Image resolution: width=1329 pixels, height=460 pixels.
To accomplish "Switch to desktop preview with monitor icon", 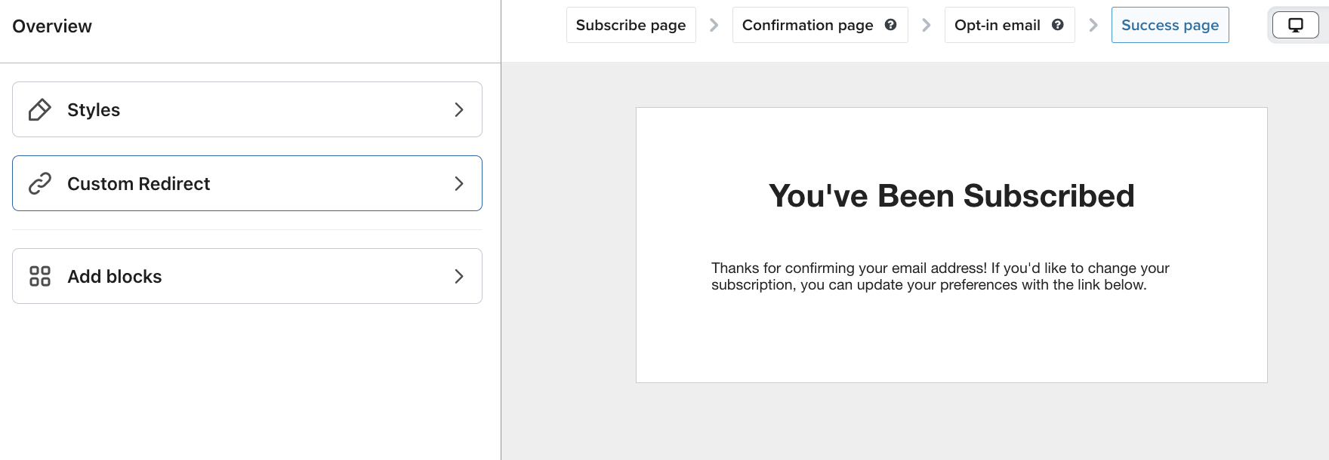I will coord(1295,25).
